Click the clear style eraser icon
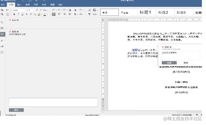206x125 pixels. tap(89, 10)
